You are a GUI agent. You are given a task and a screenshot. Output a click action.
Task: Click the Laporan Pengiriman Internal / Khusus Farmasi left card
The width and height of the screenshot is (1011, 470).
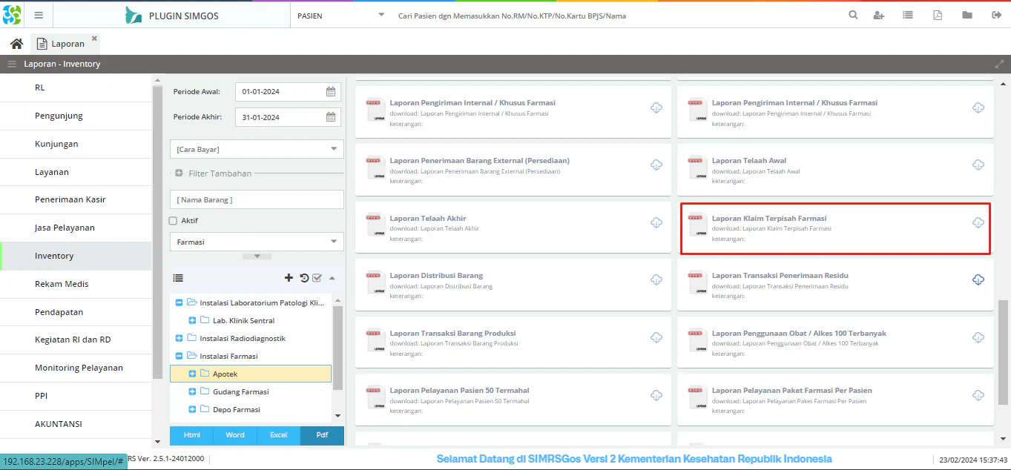pyautogui.click(x=513, y=111)
